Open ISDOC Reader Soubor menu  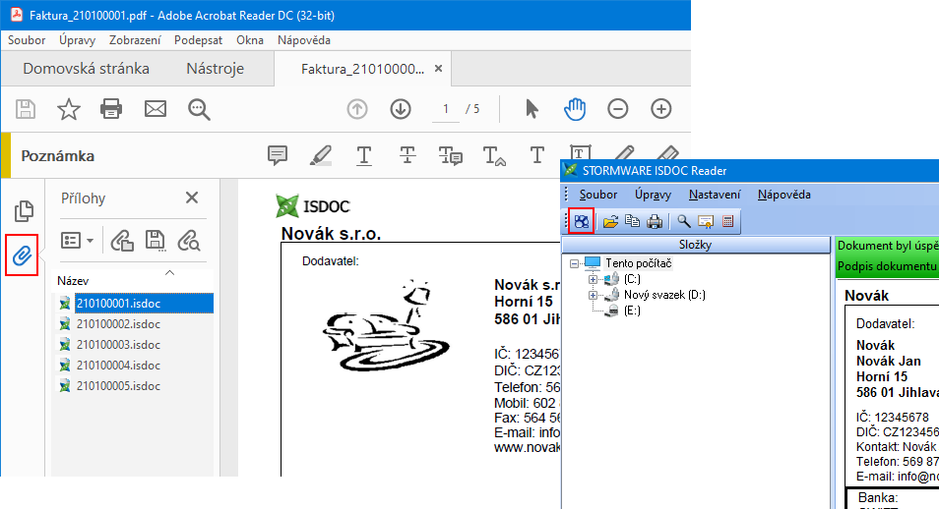tap(598, 195)
